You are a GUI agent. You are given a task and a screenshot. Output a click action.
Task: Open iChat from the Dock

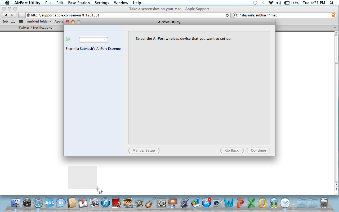click(61, 203)
